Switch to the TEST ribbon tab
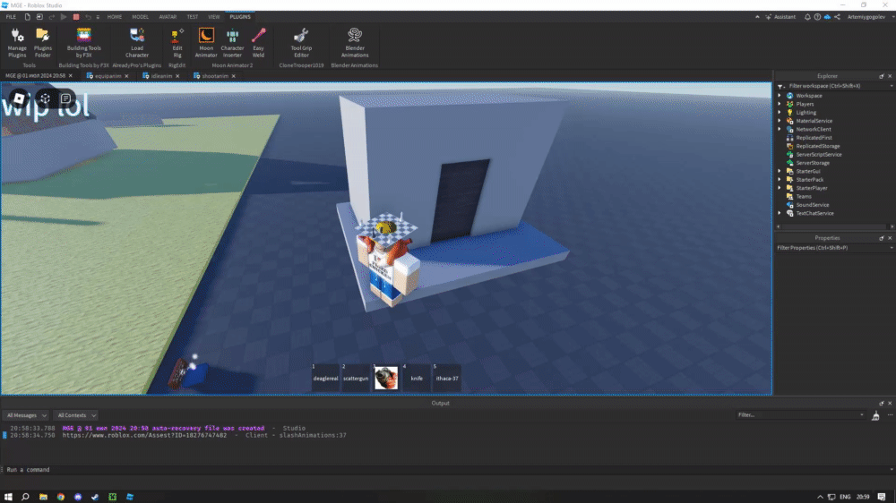 coord(193,17)
